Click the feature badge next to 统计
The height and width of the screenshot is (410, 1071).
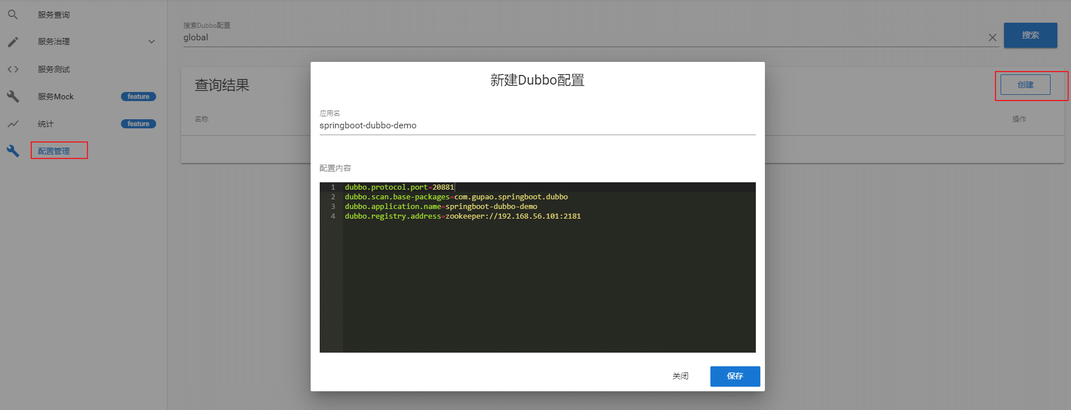click(138, 124)
